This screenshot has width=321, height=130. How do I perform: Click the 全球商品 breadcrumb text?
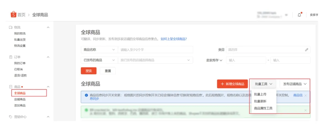(x=40, y=15)
